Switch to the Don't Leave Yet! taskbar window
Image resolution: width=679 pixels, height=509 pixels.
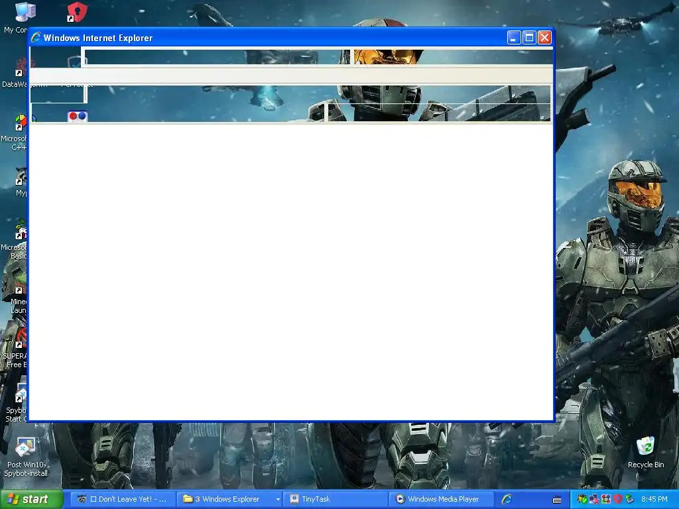[x=122, y=500]
